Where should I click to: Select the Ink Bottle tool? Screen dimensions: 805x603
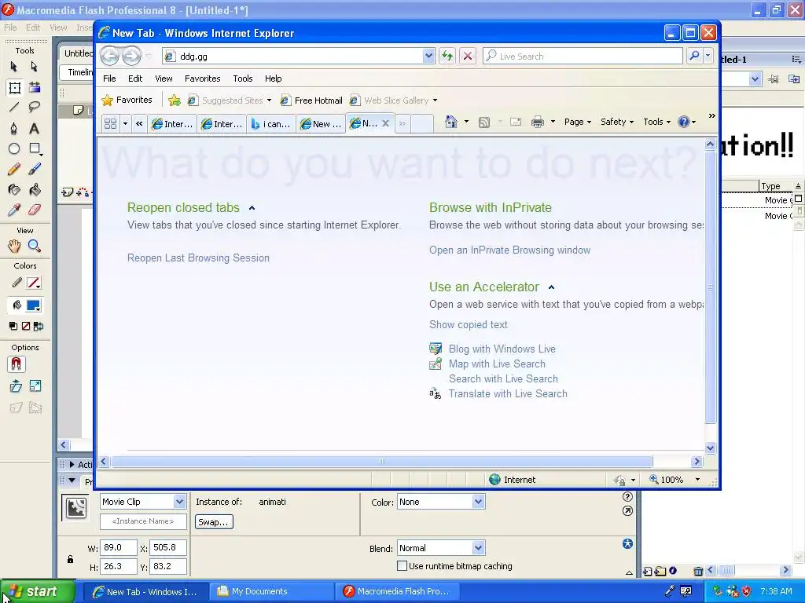click(14, 190)
